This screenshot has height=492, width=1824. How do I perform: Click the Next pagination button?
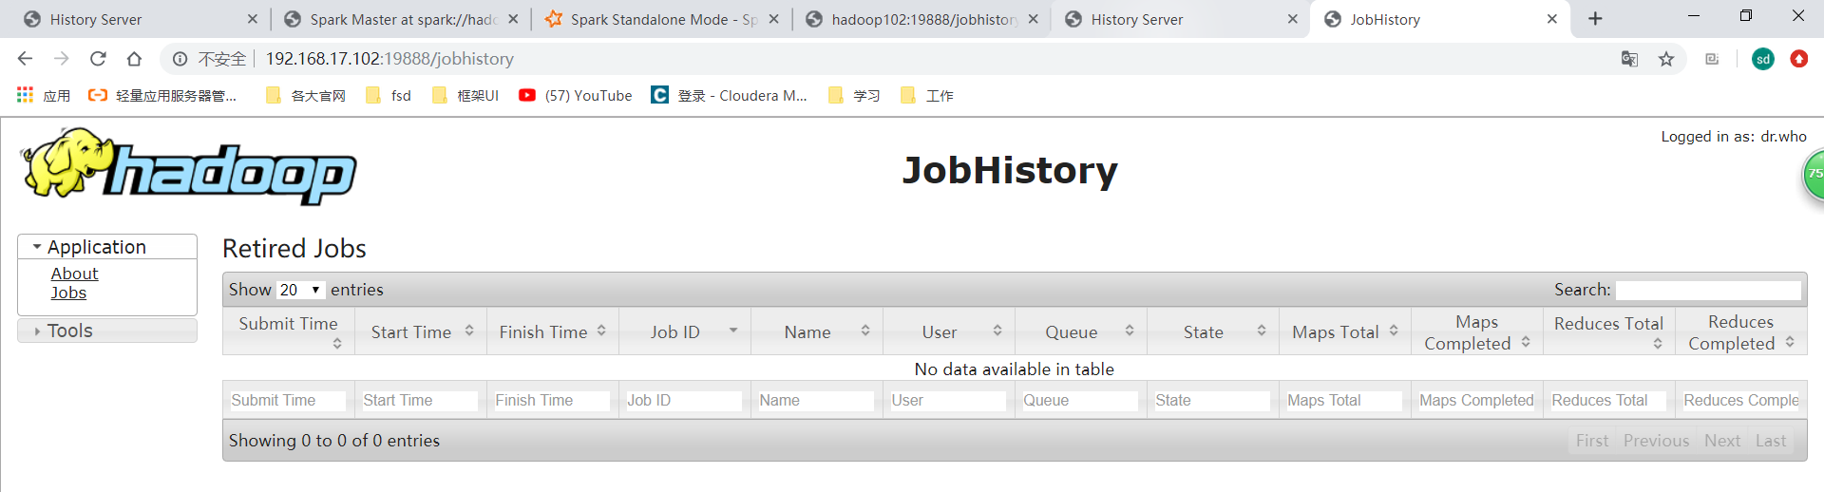pos(1722,441)
